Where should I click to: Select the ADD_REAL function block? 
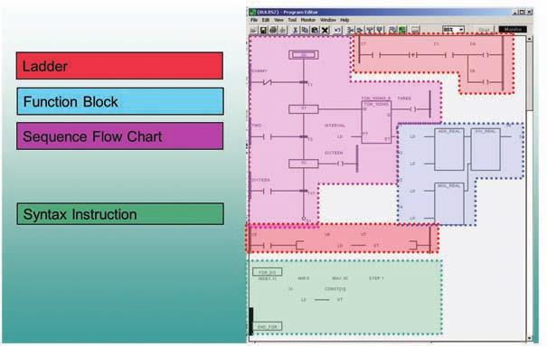pyautogui.click(x=449, y=149)
